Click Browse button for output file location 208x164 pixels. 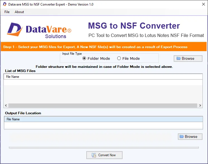(190, 136)
